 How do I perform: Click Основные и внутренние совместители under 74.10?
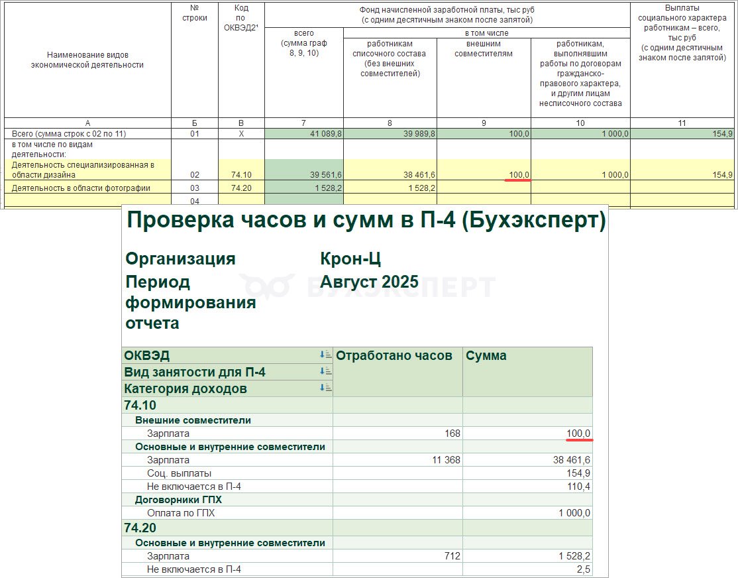tap(230, 447)
